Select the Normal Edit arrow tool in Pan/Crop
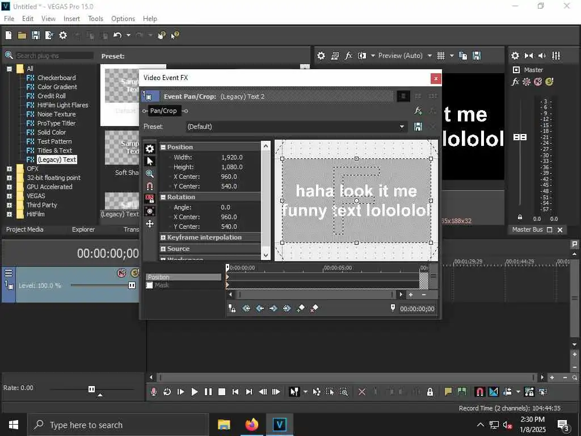 coord(150,161)
